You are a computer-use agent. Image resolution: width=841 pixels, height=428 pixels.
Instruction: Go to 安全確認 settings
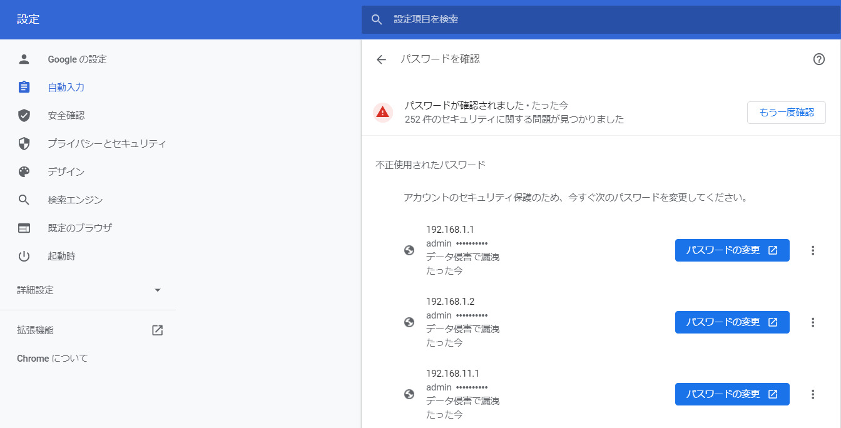[66, 116]
